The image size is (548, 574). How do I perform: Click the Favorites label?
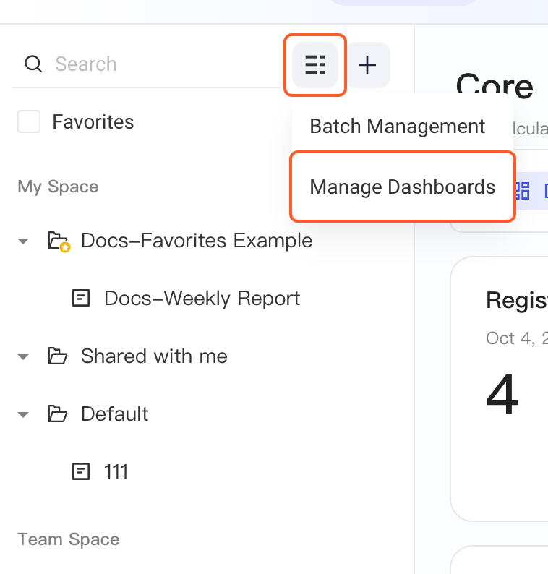click(93, 122)
